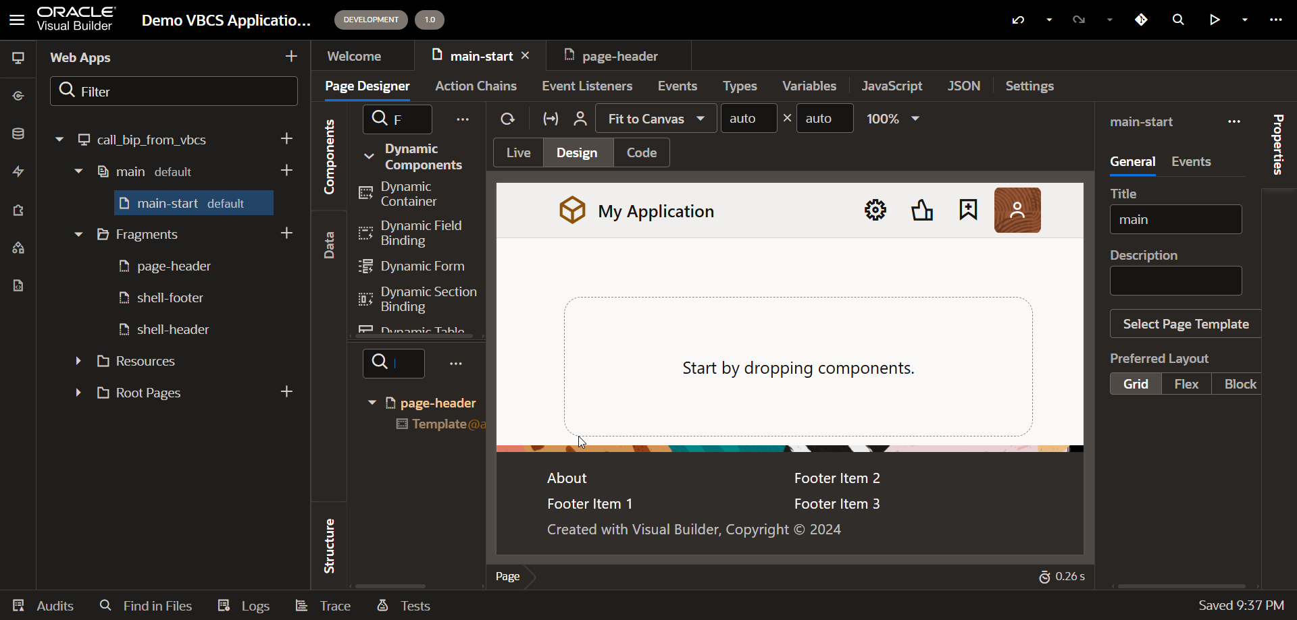1297x620 pixels.
Task: Add item to call_bip_from_vbcs app
Action: pos(286,138)
